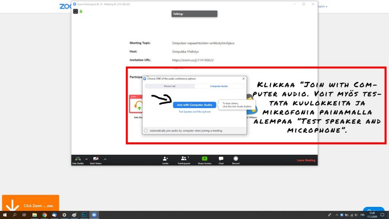This screenshot has height=219, width=389.
Task: Click the meeting info icon at top left
Action: coord(76,11)
